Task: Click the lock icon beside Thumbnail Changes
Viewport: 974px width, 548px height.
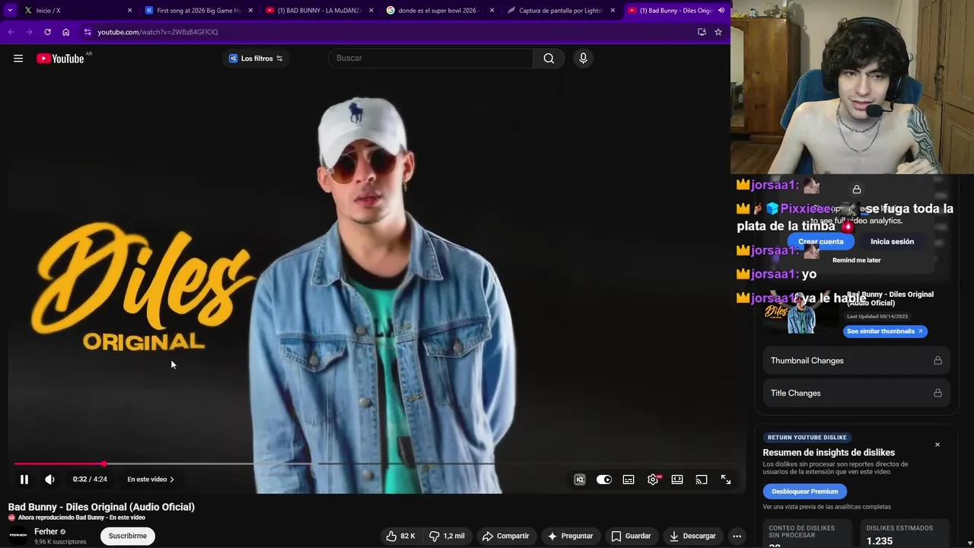Action: tap(937, 361)
